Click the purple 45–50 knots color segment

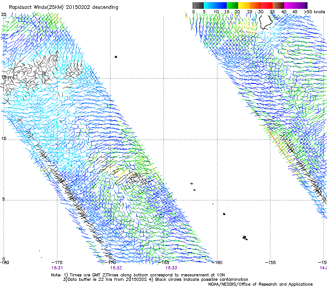point(301,5)
